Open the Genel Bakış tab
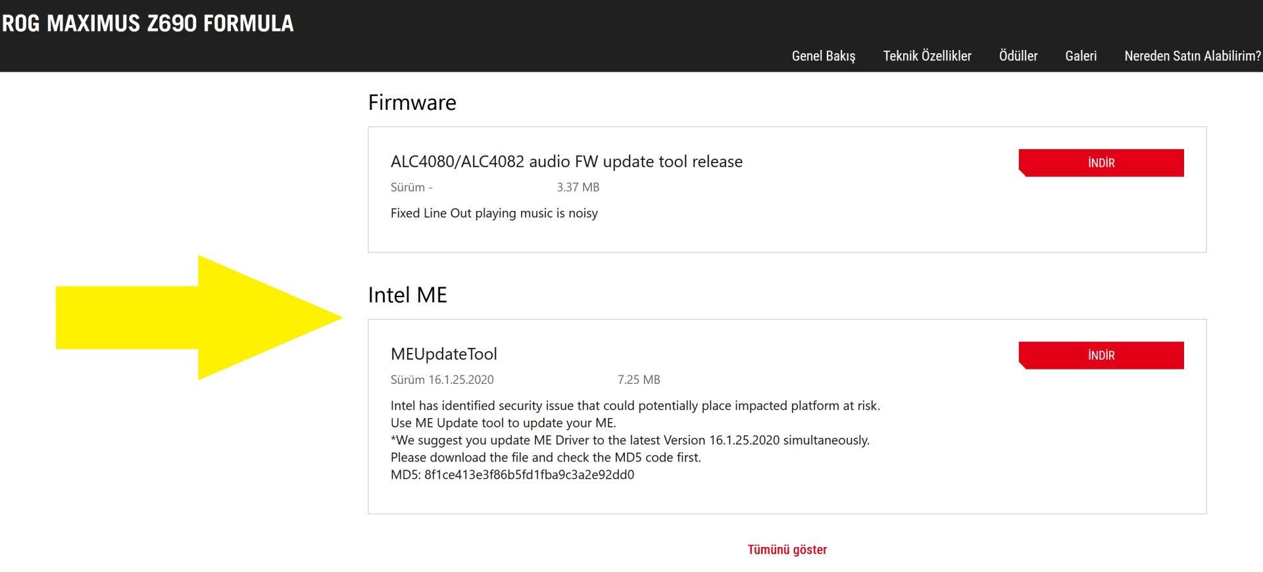 pos(823,56)
